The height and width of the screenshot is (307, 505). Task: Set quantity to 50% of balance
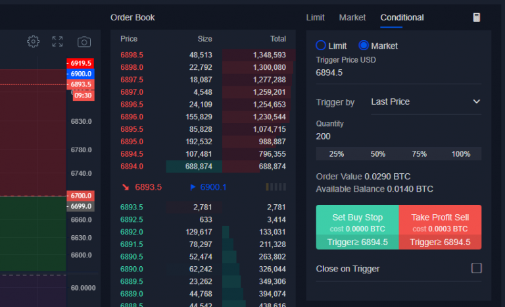tap(378, 154)
